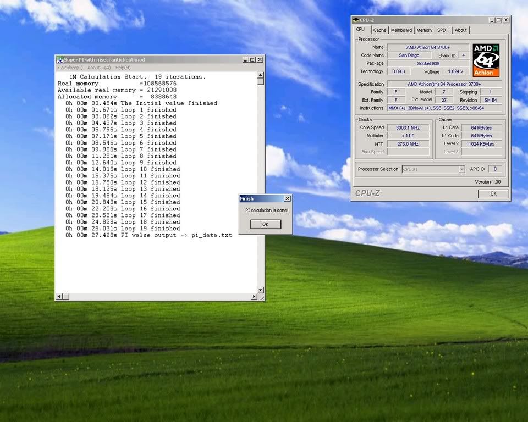Click the vertical scrollbar thumb in Super PI
The height and width of the screenshot is (422, 528).
pyautogui.click(x=261, y=81)
